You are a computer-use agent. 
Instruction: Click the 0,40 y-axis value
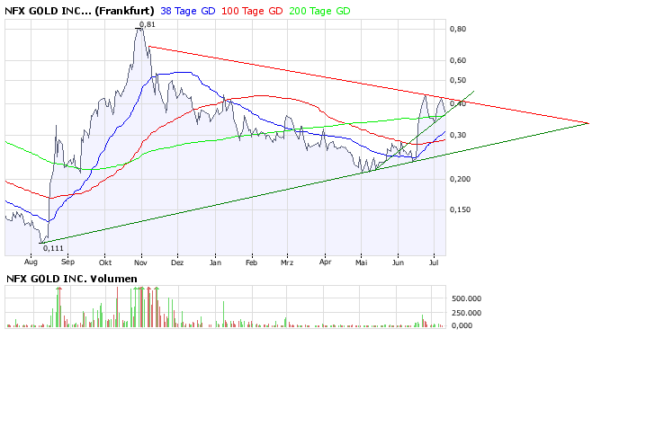point(458,103)
